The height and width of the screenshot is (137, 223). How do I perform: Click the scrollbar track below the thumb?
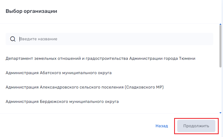pyautogui.click(x=220, y=90)
